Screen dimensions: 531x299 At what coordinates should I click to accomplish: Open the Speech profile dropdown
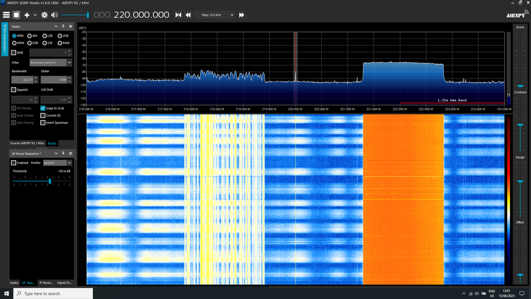click(58, 163)
